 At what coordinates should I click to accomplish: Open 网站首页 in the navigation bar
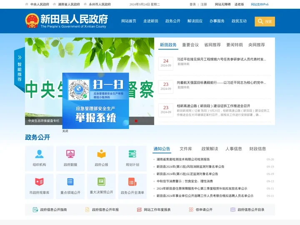[x=129, y=21]
